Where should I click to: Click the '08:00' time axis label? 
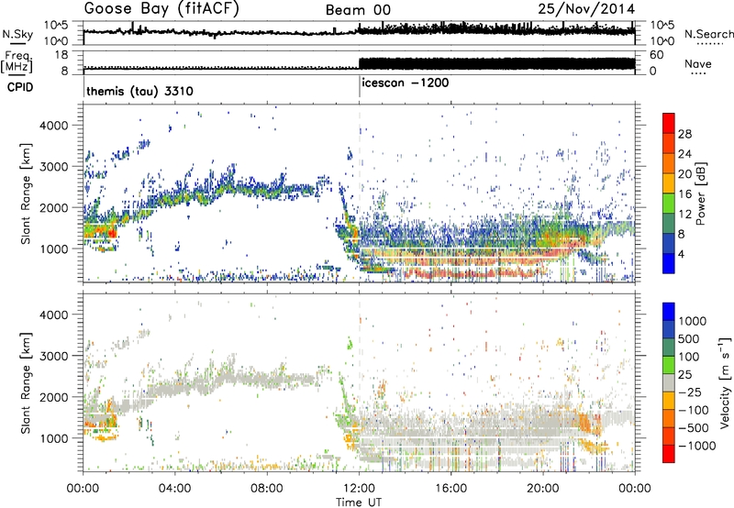(267, 489)
